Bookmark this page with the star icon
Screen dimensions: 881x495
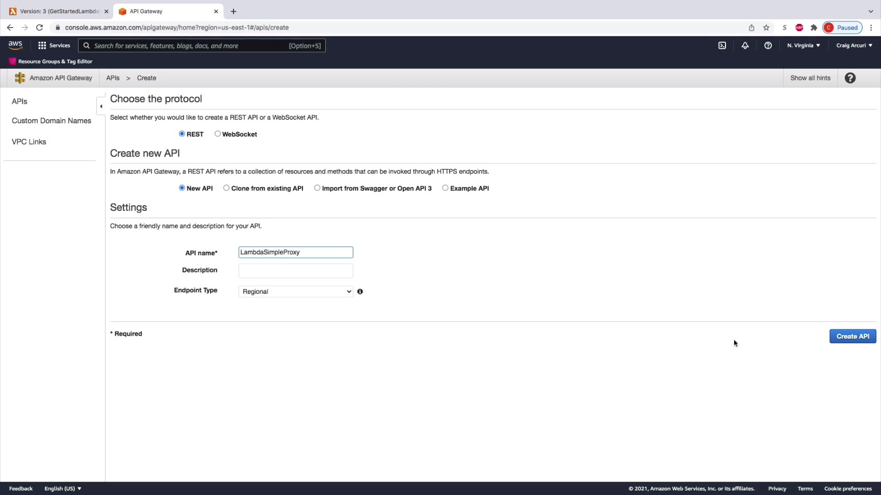click(x=766, y=28)
